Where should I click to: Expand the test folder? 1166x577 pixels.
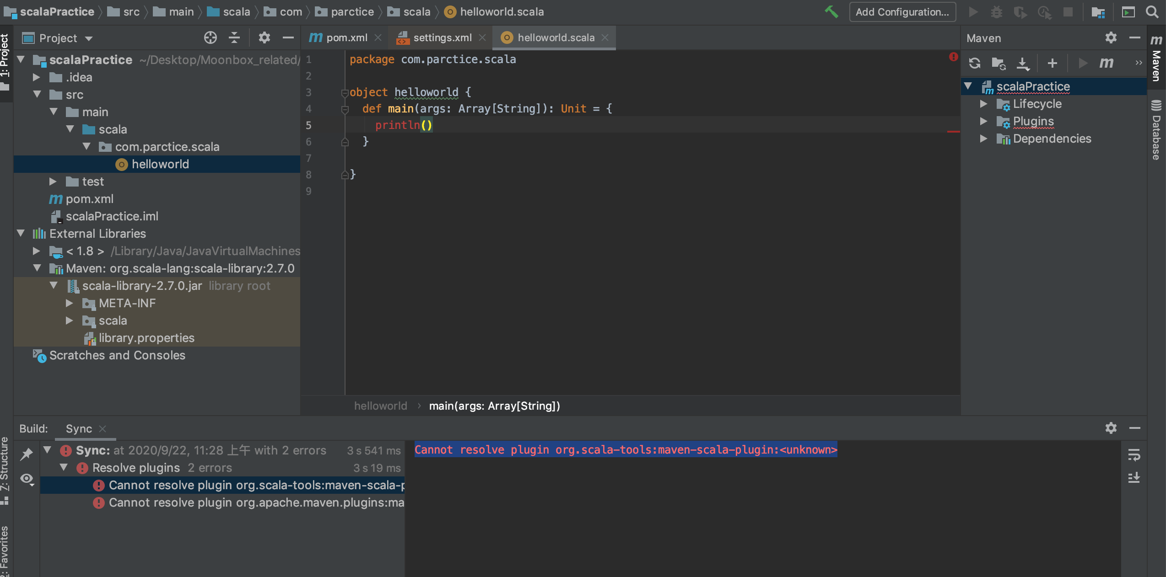53,182
